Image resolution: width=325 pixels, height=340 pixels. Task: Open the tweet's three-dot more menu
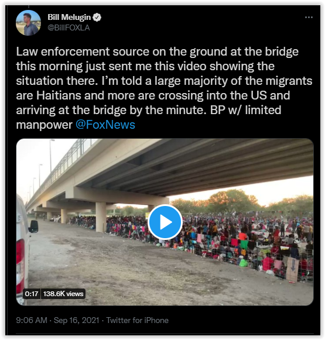click(x=309, y=17)
